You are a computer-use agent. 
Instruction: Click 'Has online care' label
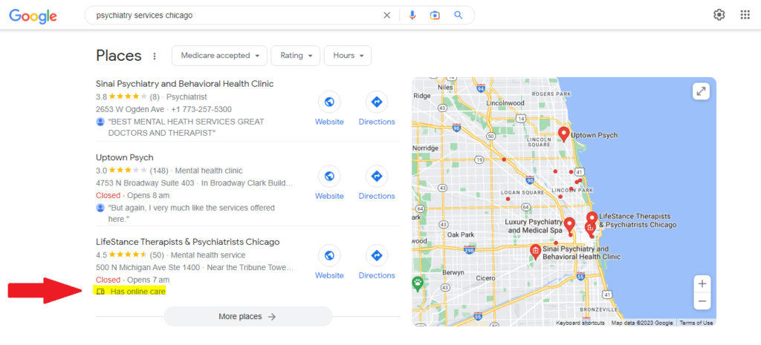(137, 292)
